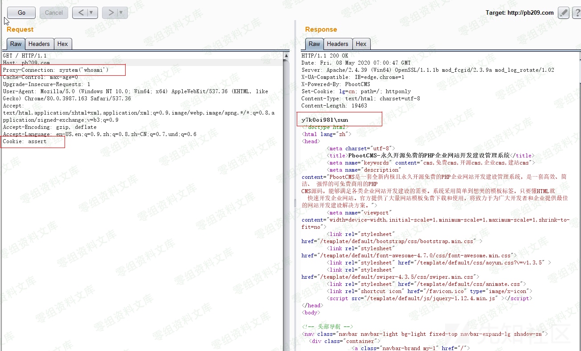581x351 pixels.
Task: Expand the next-request history dropdown arrow
Action: point(122,12)
